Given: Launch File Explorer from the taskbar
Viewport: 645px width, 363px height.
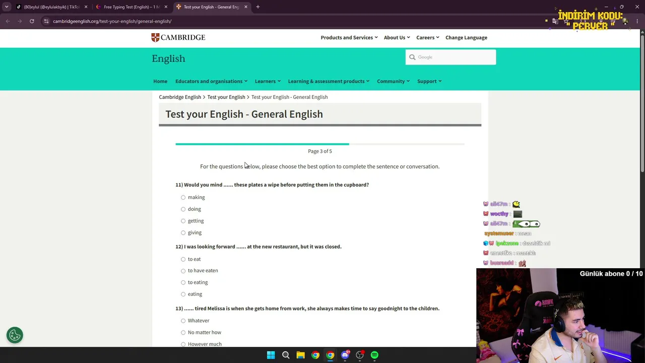Looking at the screenshot, I should pyautogui.click(x=300, y=355).
